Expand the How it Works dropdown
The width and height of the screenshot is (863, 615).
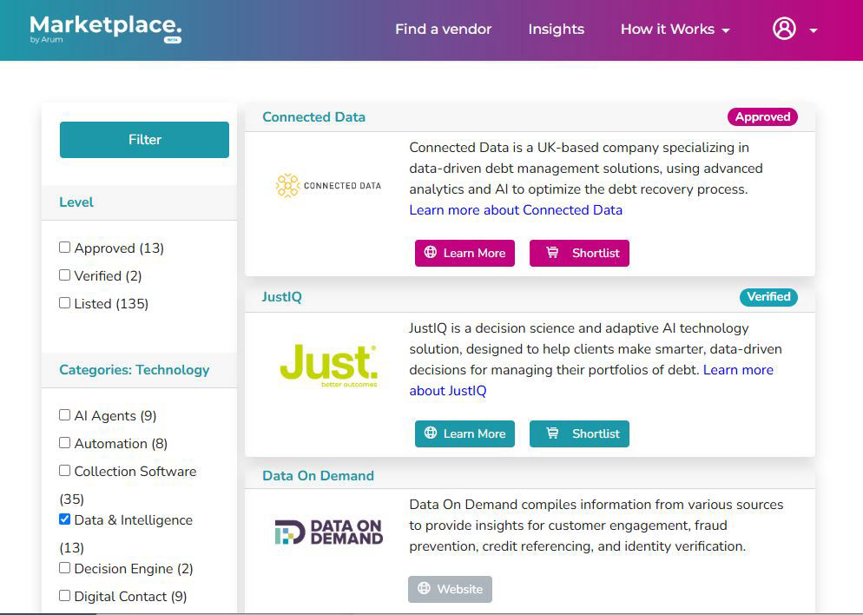(x=675, y=30)
